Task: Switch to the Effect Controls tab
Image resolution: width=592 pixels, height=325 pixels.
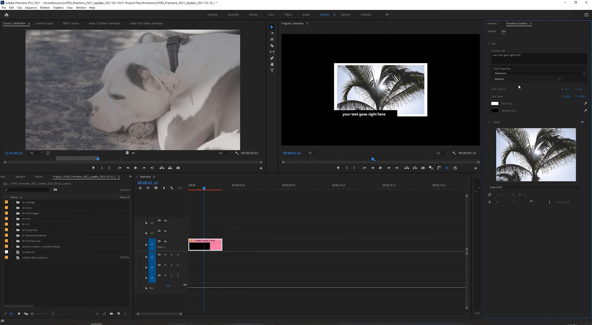Action: 71,23
